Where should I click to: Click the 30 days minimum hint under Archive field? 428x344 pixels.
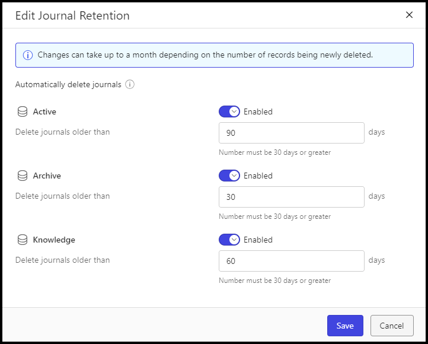pyautogui.click(x=275, y=216)
